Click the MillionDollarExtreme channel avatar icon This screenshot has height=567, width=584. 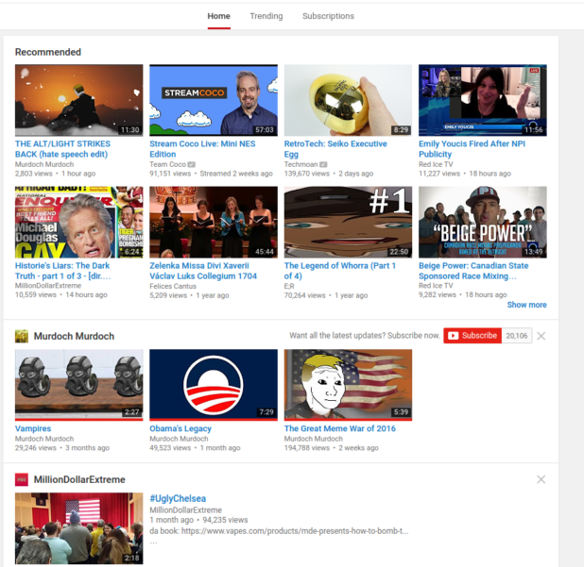coord(22,479)
